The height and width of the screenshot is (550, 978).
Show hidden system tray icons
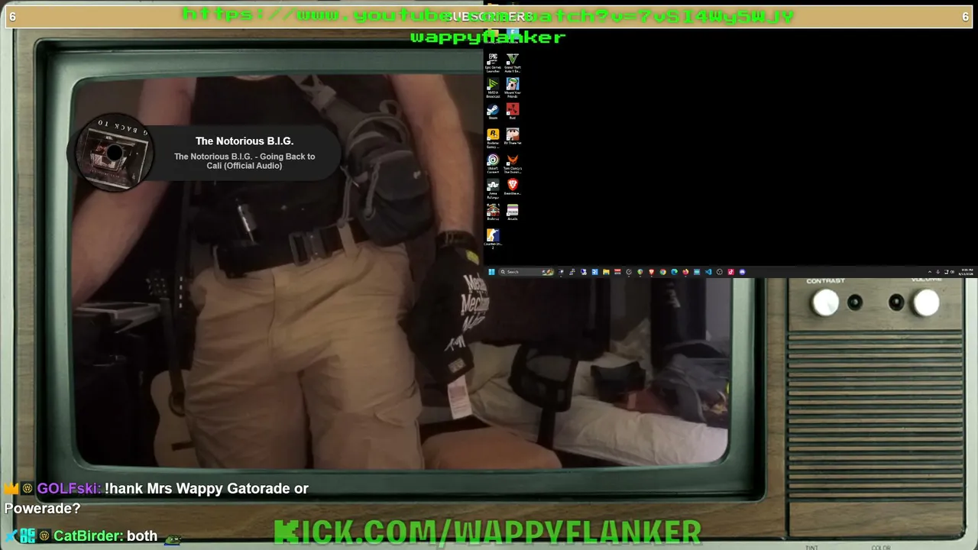[x=930, y=271]
